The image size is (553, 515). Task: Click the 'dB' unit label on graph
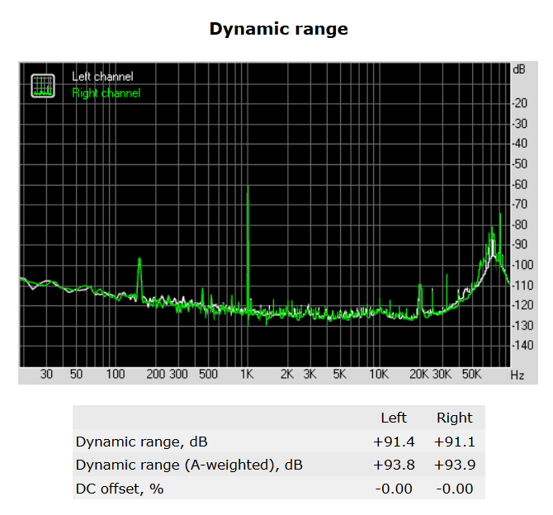click(x=519, y=69)
